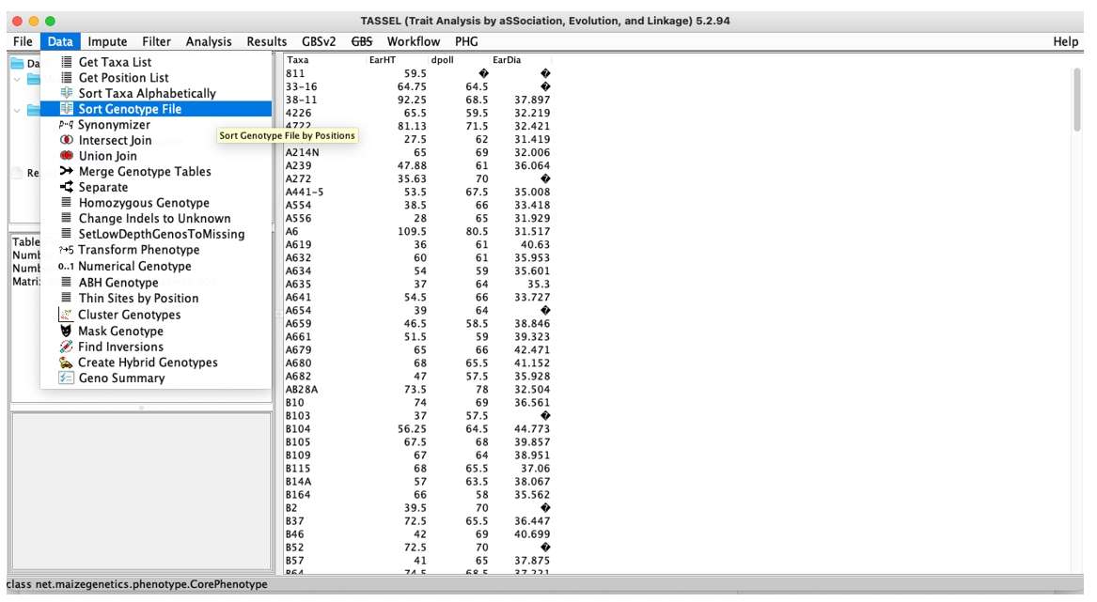This screenshot has width=1097, height=602.
Task: Close the open Data menu
Action: click(x=60, y=41)
